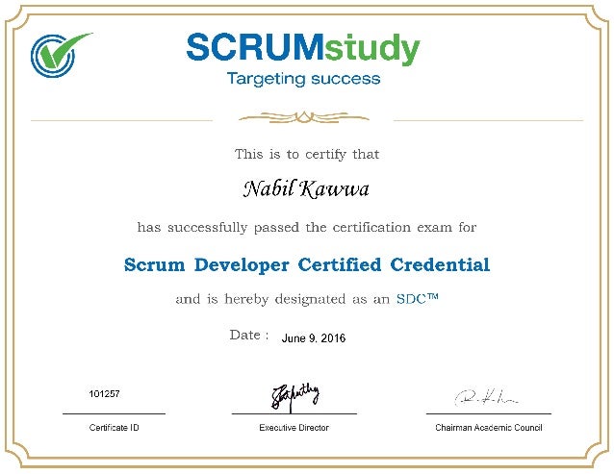
Task: Click the 'and is hereby designated as an' text
Action: coord(283,300)
